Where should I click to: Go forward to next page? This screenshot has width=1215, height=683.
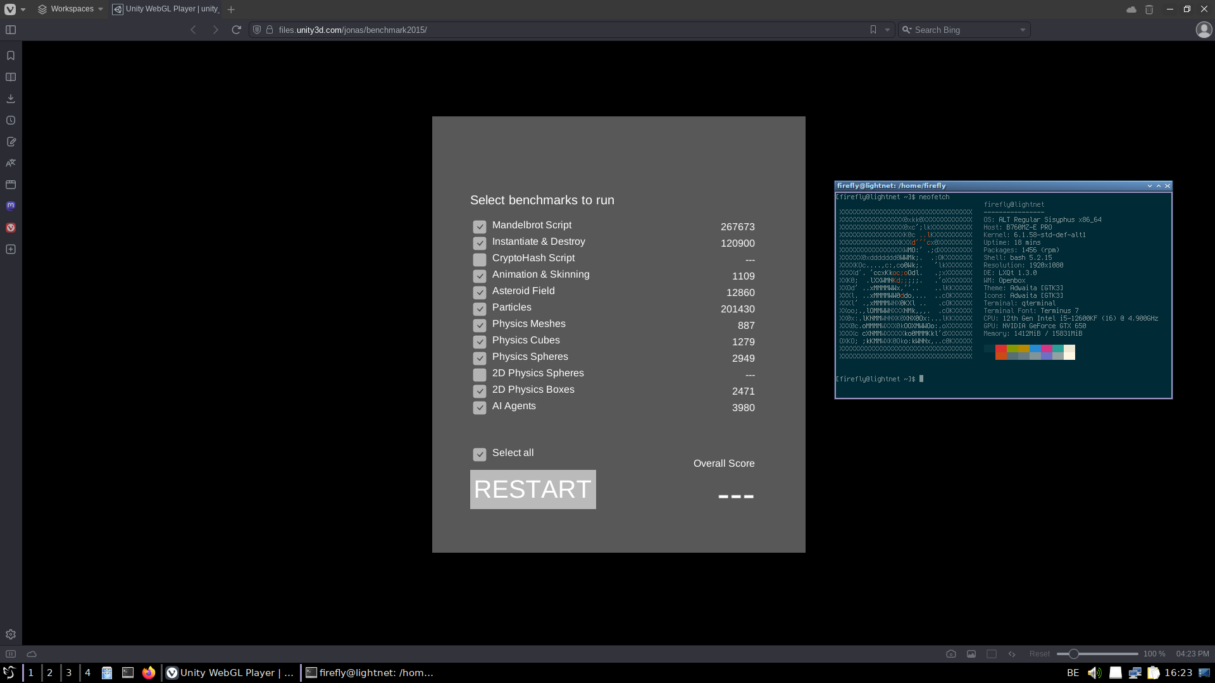coord(215,30)
